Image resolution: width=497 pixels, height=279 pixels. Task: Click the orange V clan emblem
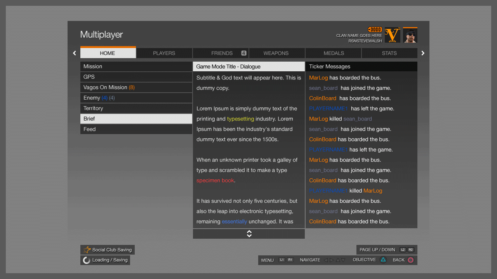point(392,35)
